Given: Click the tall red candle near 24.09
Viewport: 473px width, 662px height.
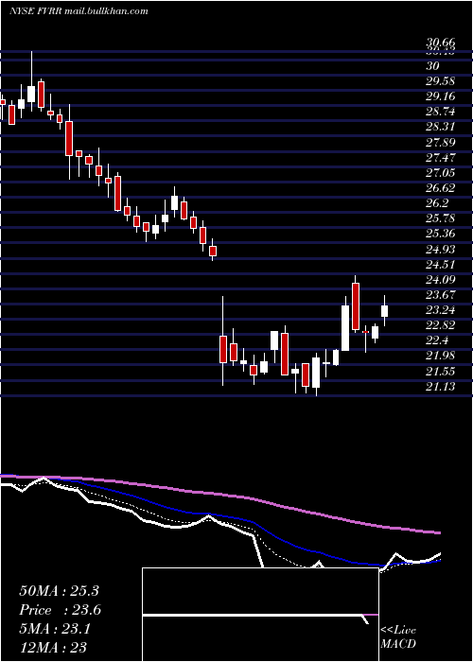Looking at the screenshot, I should 356,306.
